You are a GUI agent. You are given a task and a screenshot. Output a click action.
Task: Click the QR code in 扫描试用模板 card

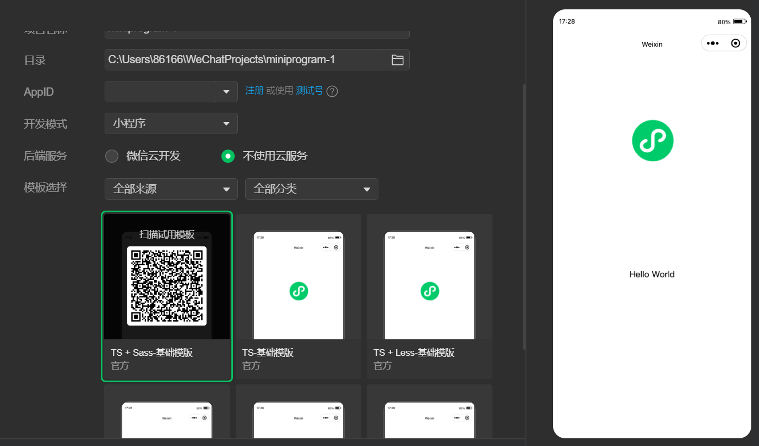(x=167, y=286)
